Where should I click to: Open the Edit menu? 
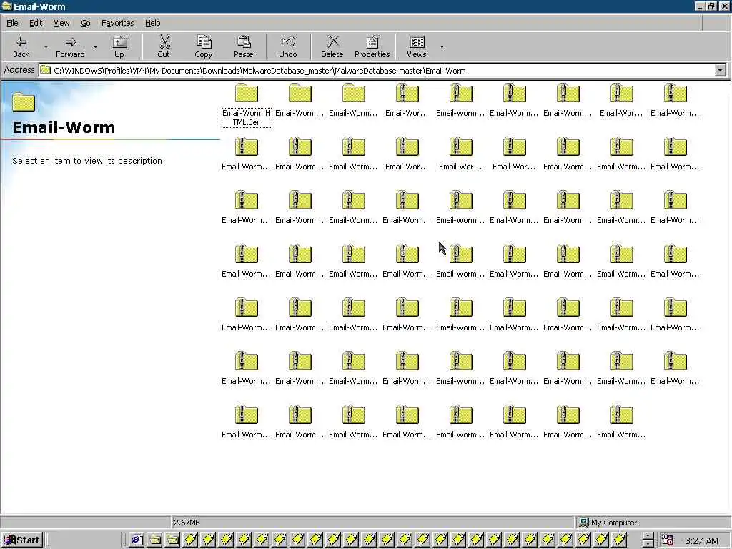point(36,23)
